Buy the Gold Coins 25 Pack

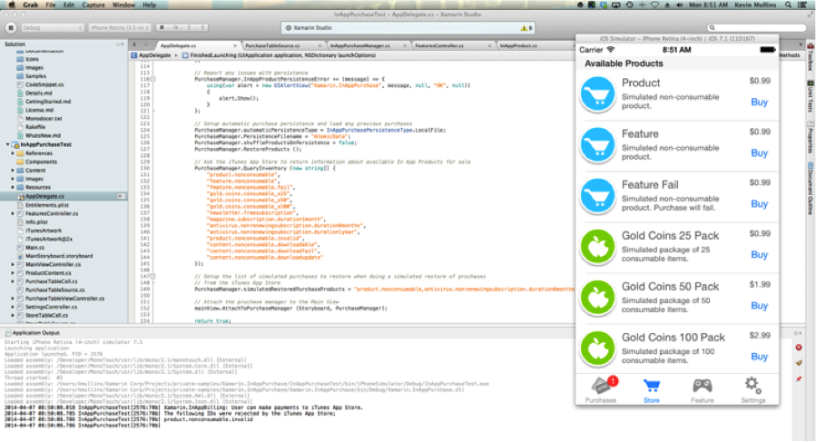760,255
